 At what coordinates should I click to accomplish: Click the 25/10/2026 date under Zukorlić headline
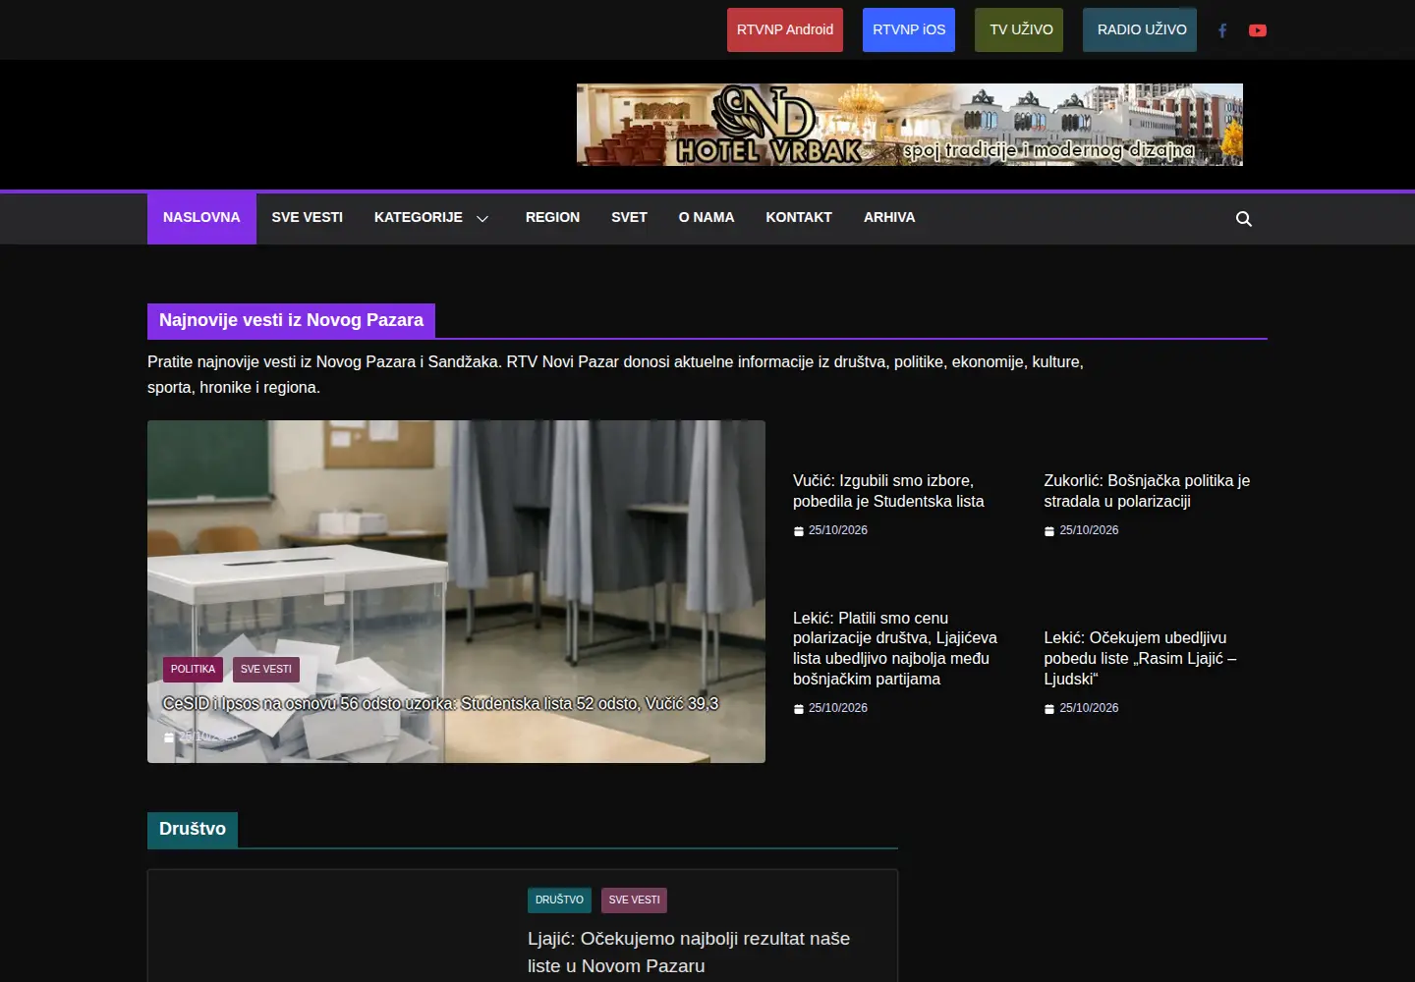tap(1089, 530)
